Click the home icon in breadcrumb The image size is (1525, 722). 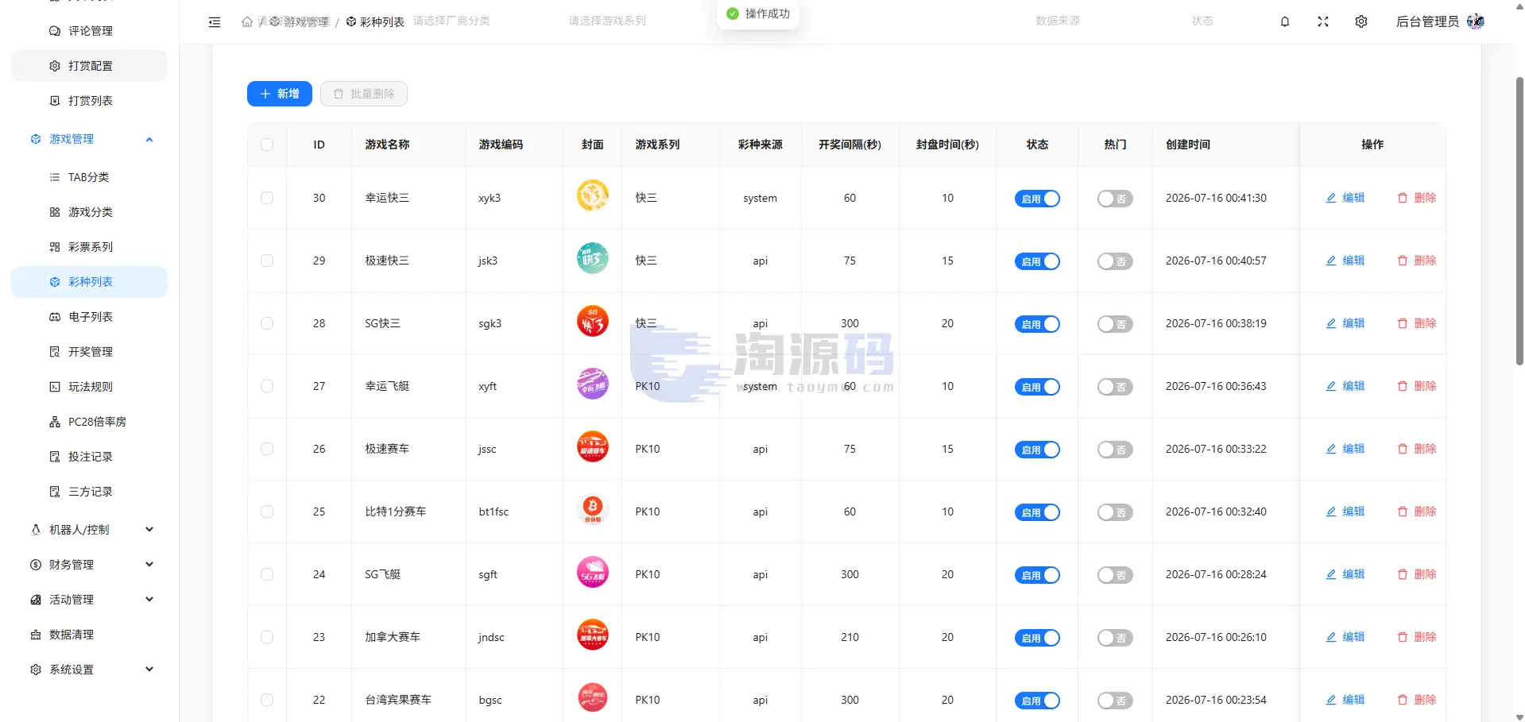pyautogui.click(x=247, y=22)
